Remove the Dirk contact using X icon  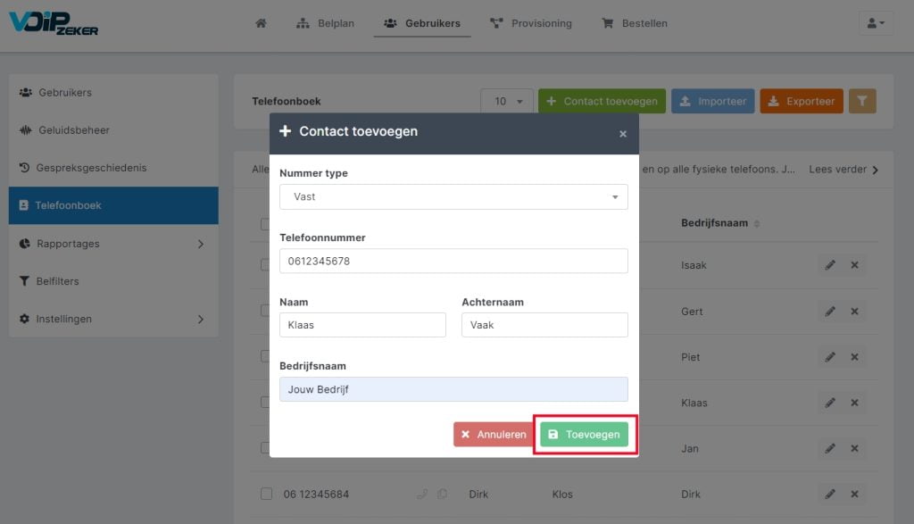(854, 495)
